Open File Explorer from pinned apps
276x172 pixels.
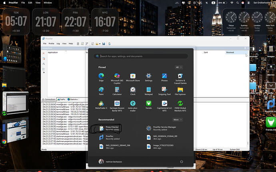click(x=180, y=91)
